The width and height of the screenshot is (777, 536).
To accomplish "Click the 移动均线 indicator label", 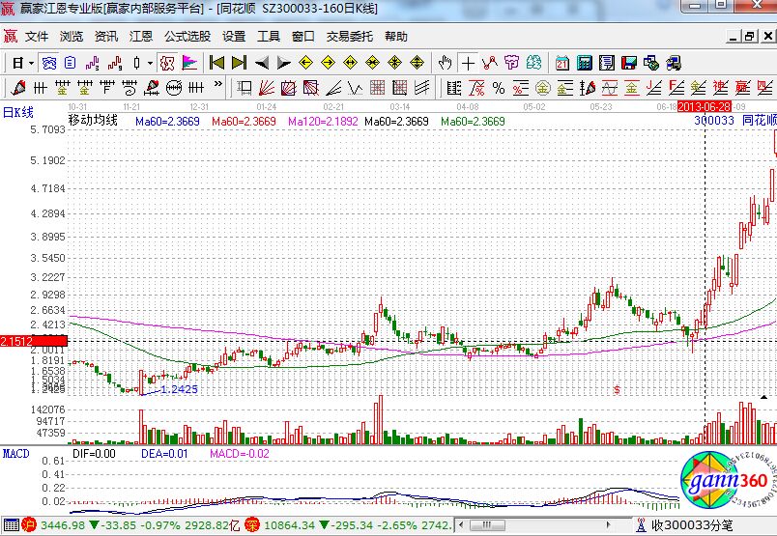I will coord(92,121).
